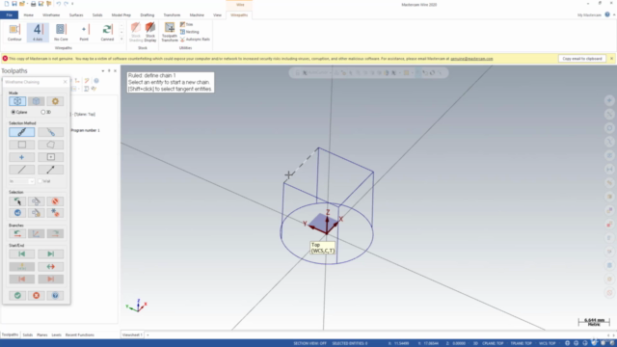Choose Point selection method (blue plus)

pyautogui.click(x=21, y=157)
